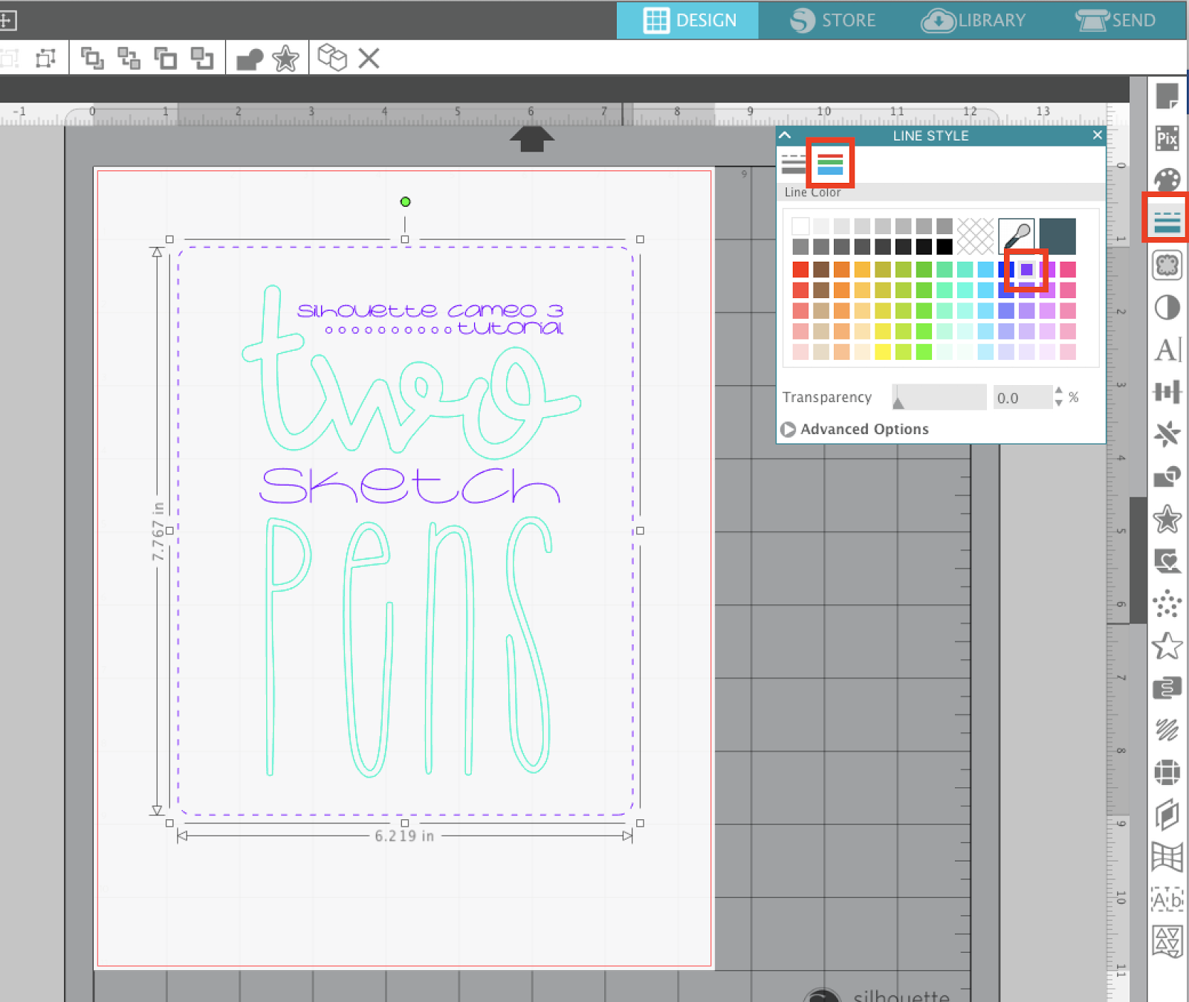Open the Offset panel with the star icon
Screen dimensions: 1189x1002
pos(1167,520)
